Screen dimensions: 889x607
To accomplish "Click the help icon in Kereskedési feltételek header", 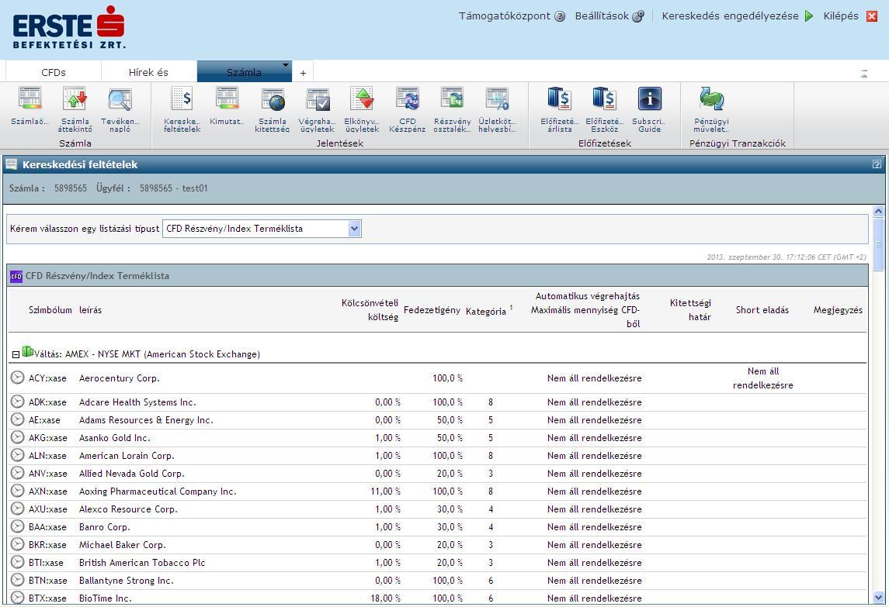I will [877, 164].
